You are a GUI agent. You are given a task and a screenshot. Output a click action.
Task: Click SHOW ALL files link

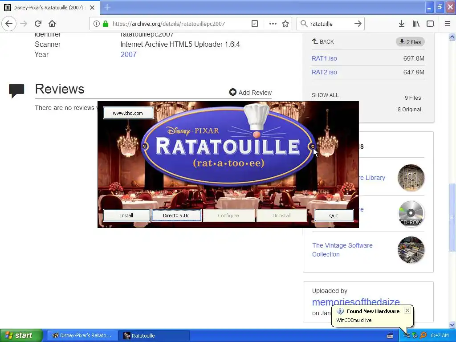pyautogui.click(x=325, y=95)
